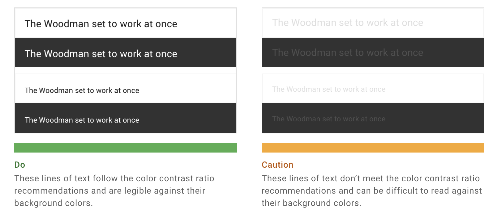493x218 pixels.
Task: Select the orange "Caution" heading
Action: coord(277,165)
